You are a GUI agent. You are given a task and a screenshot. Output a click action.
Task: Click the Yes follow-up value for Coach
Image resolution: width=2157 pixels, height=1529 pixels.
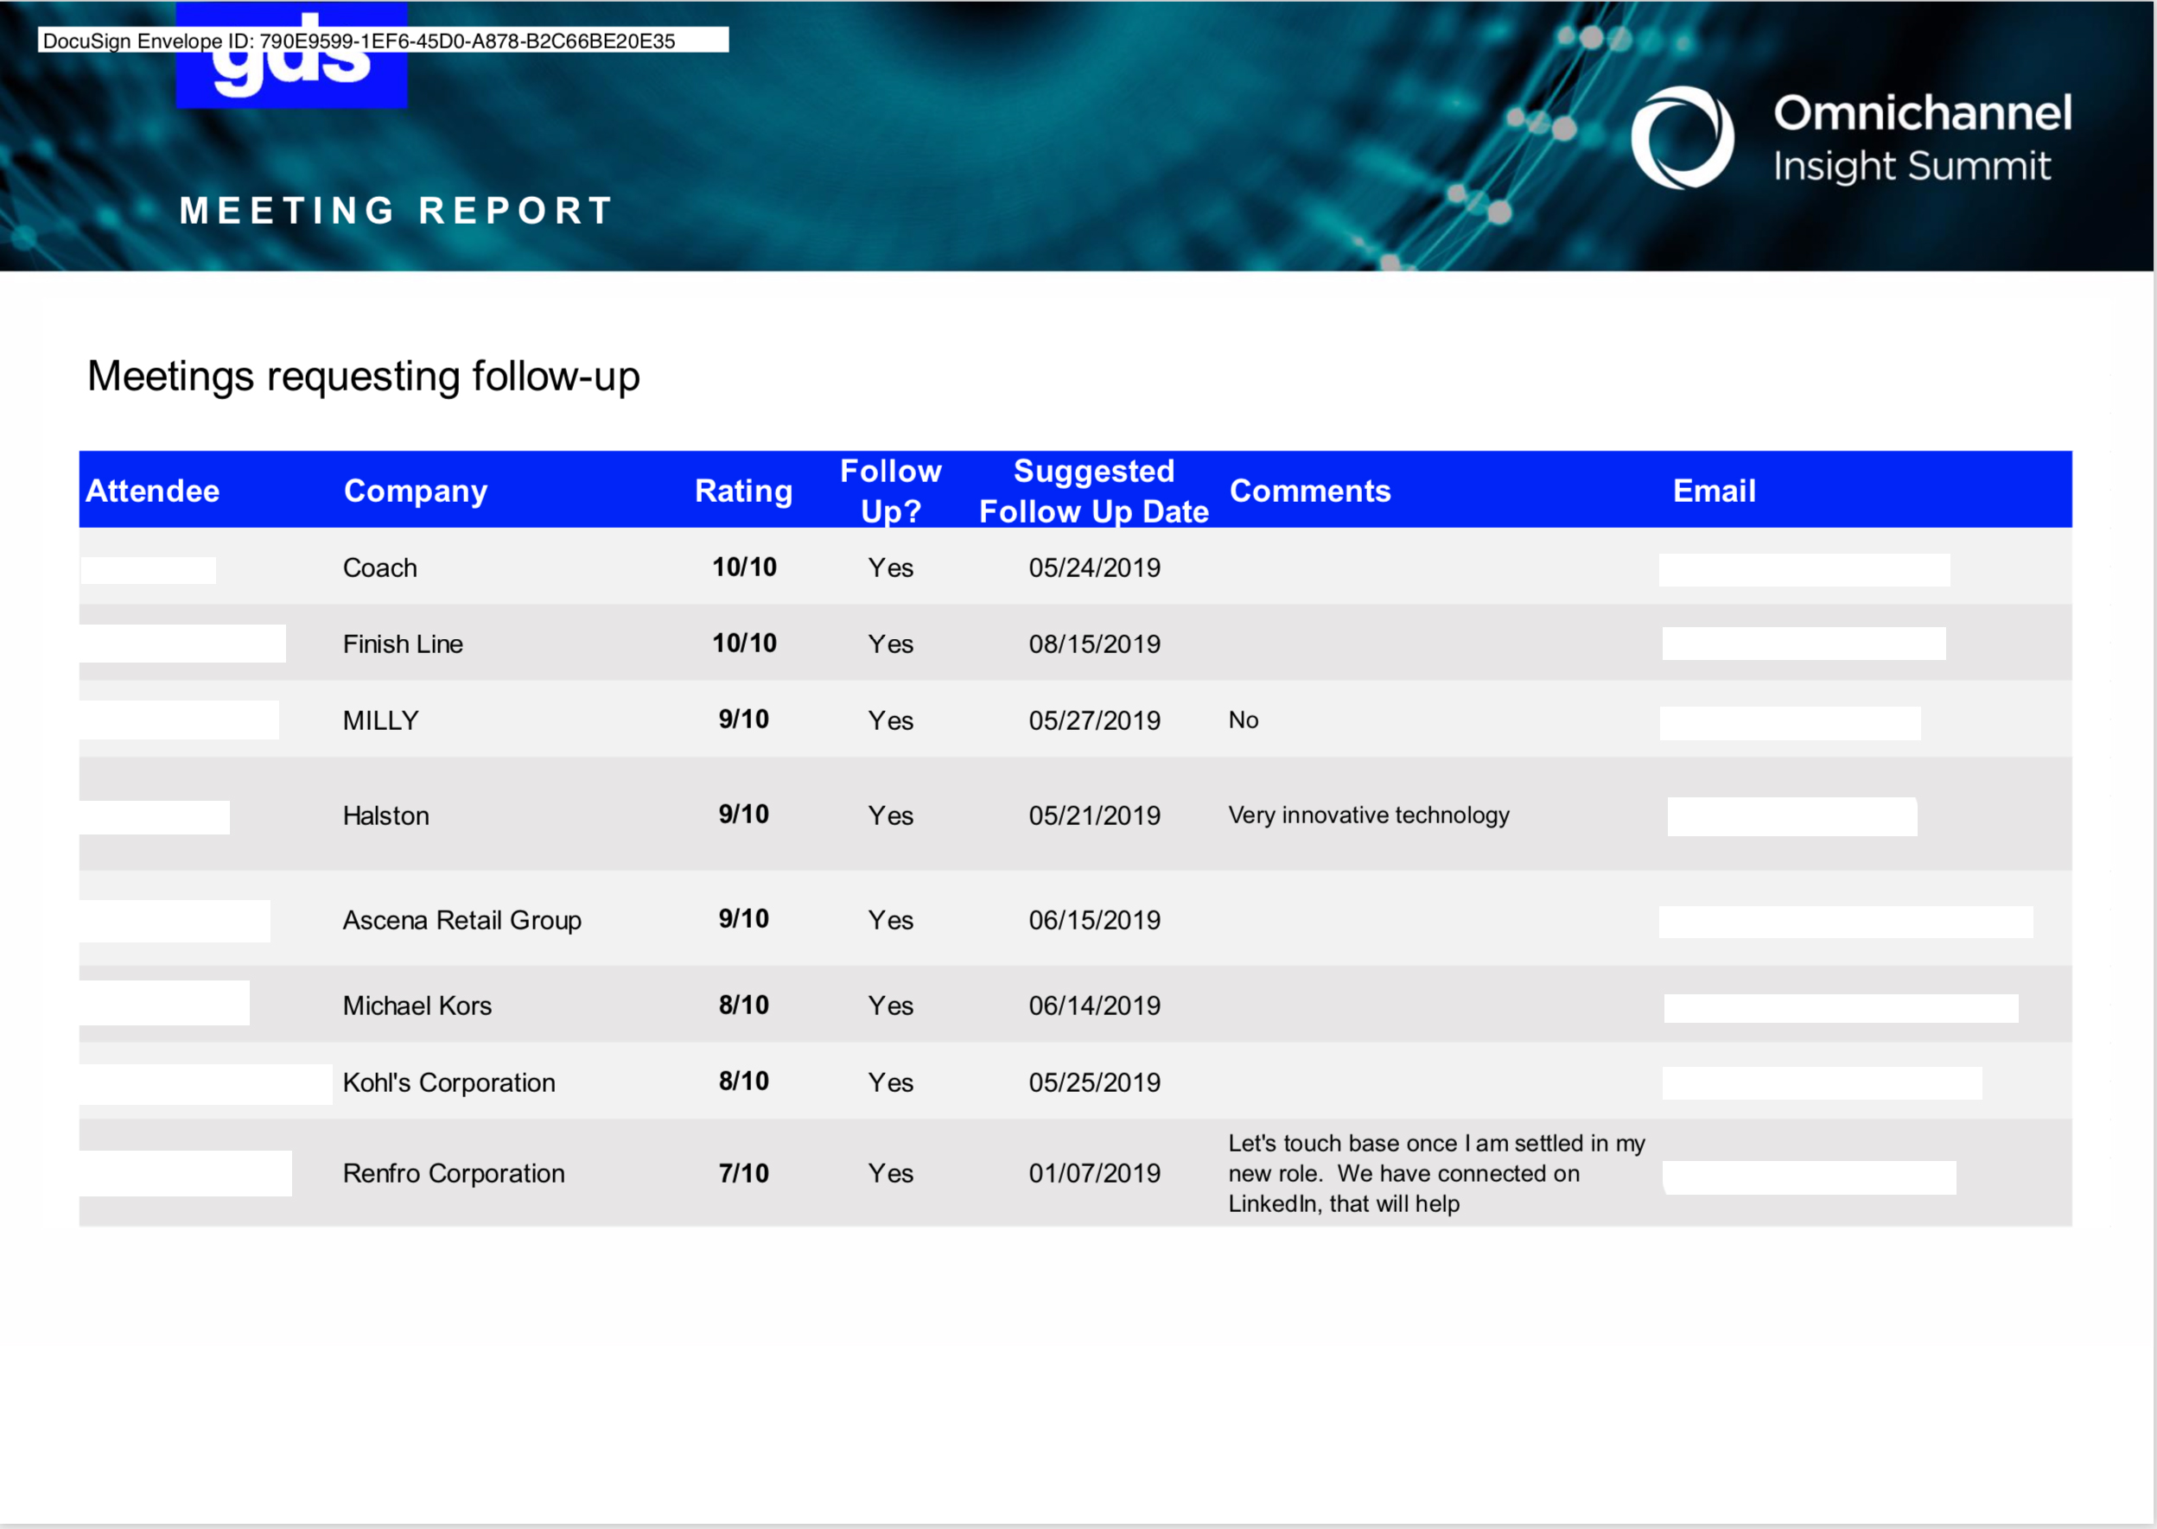[x=891, y=568]
